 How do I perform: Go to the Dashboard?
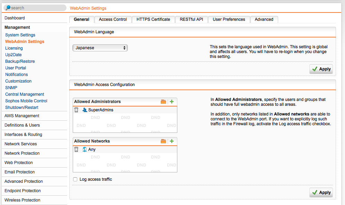(15, 18)
